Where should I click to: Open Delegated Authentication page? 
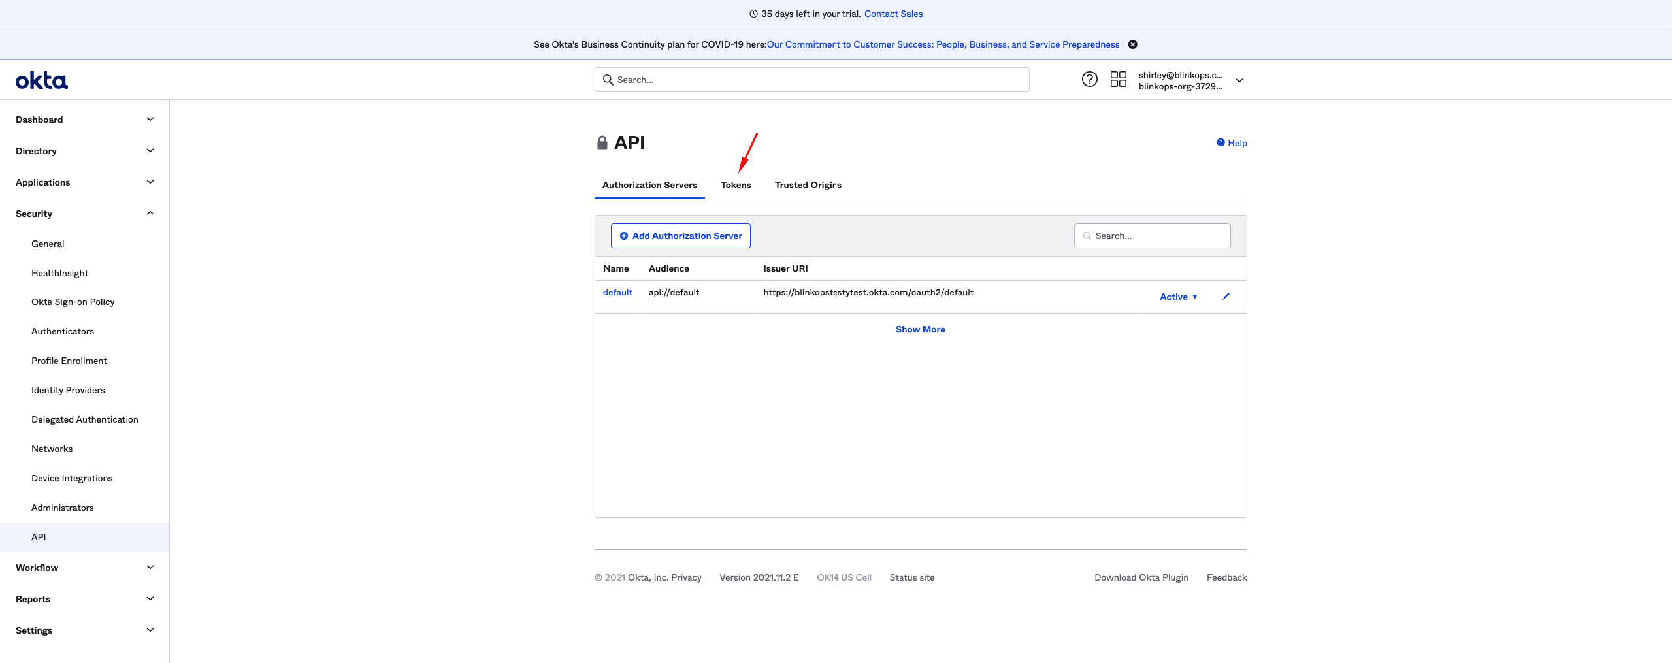[x=85, y=419]
